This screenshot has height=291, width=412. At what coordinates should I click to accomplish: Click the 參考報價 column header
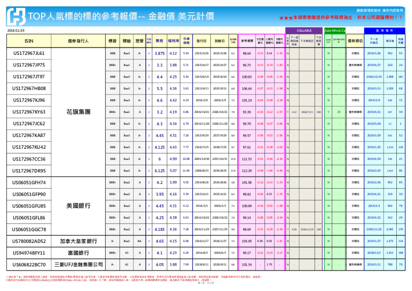(247, 41)
